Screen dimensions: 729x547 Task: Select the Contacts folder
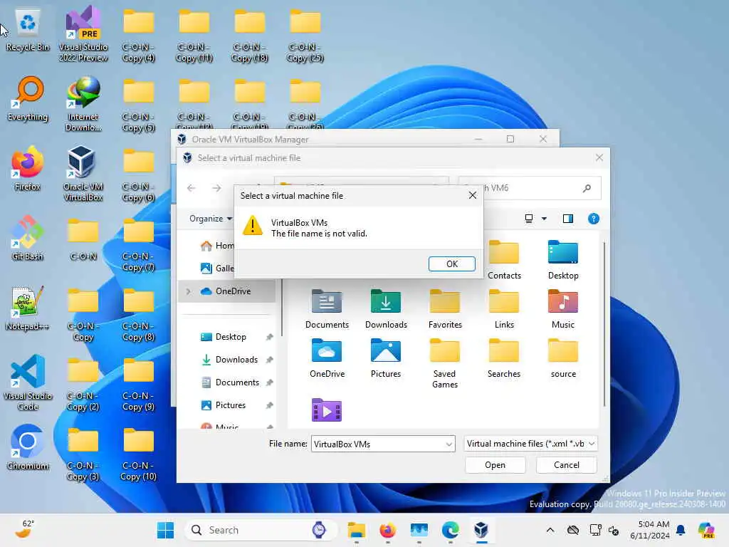504,261
